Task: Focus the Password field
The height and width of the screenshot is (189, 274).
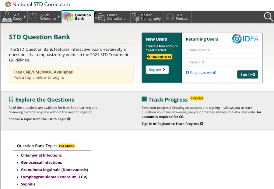Action: 222,62
